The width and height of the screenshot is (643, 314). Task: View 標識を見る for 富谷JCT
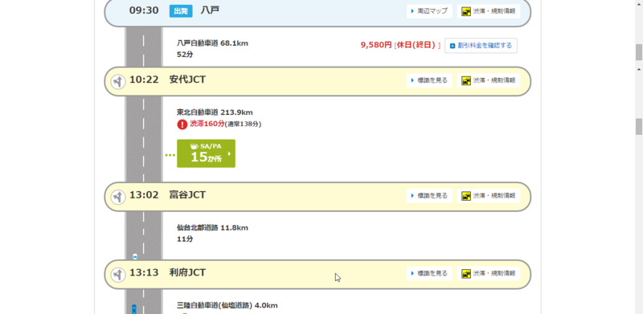429,196
